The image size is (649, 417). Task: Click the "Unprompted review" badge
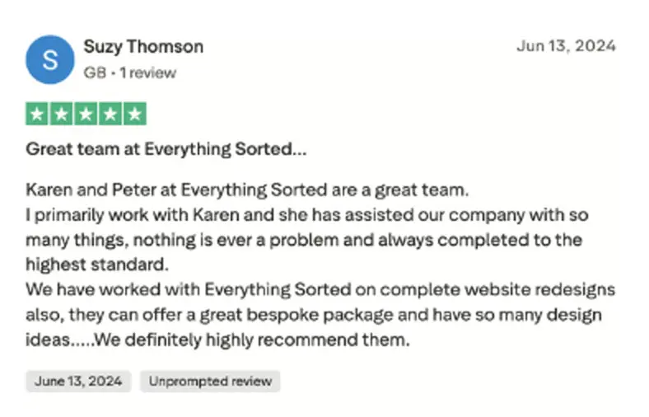[x=210, y=381]
